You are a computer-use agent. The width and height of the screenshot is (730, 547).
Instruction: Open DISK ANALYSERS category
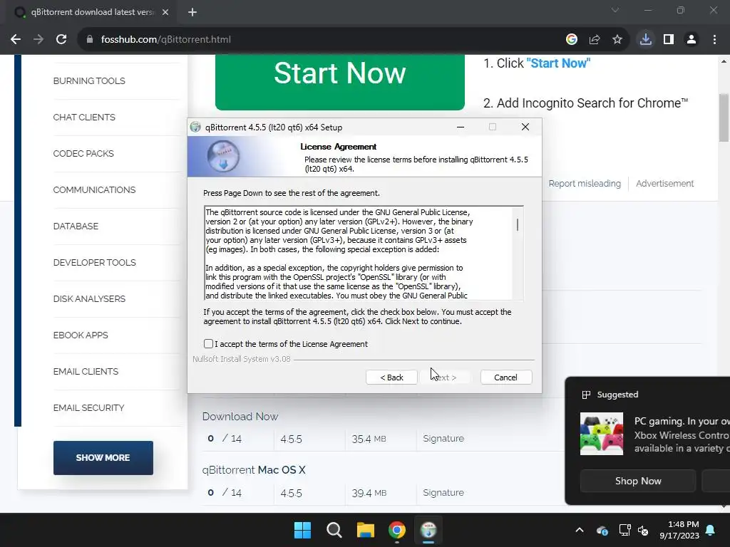pos(89,298)
